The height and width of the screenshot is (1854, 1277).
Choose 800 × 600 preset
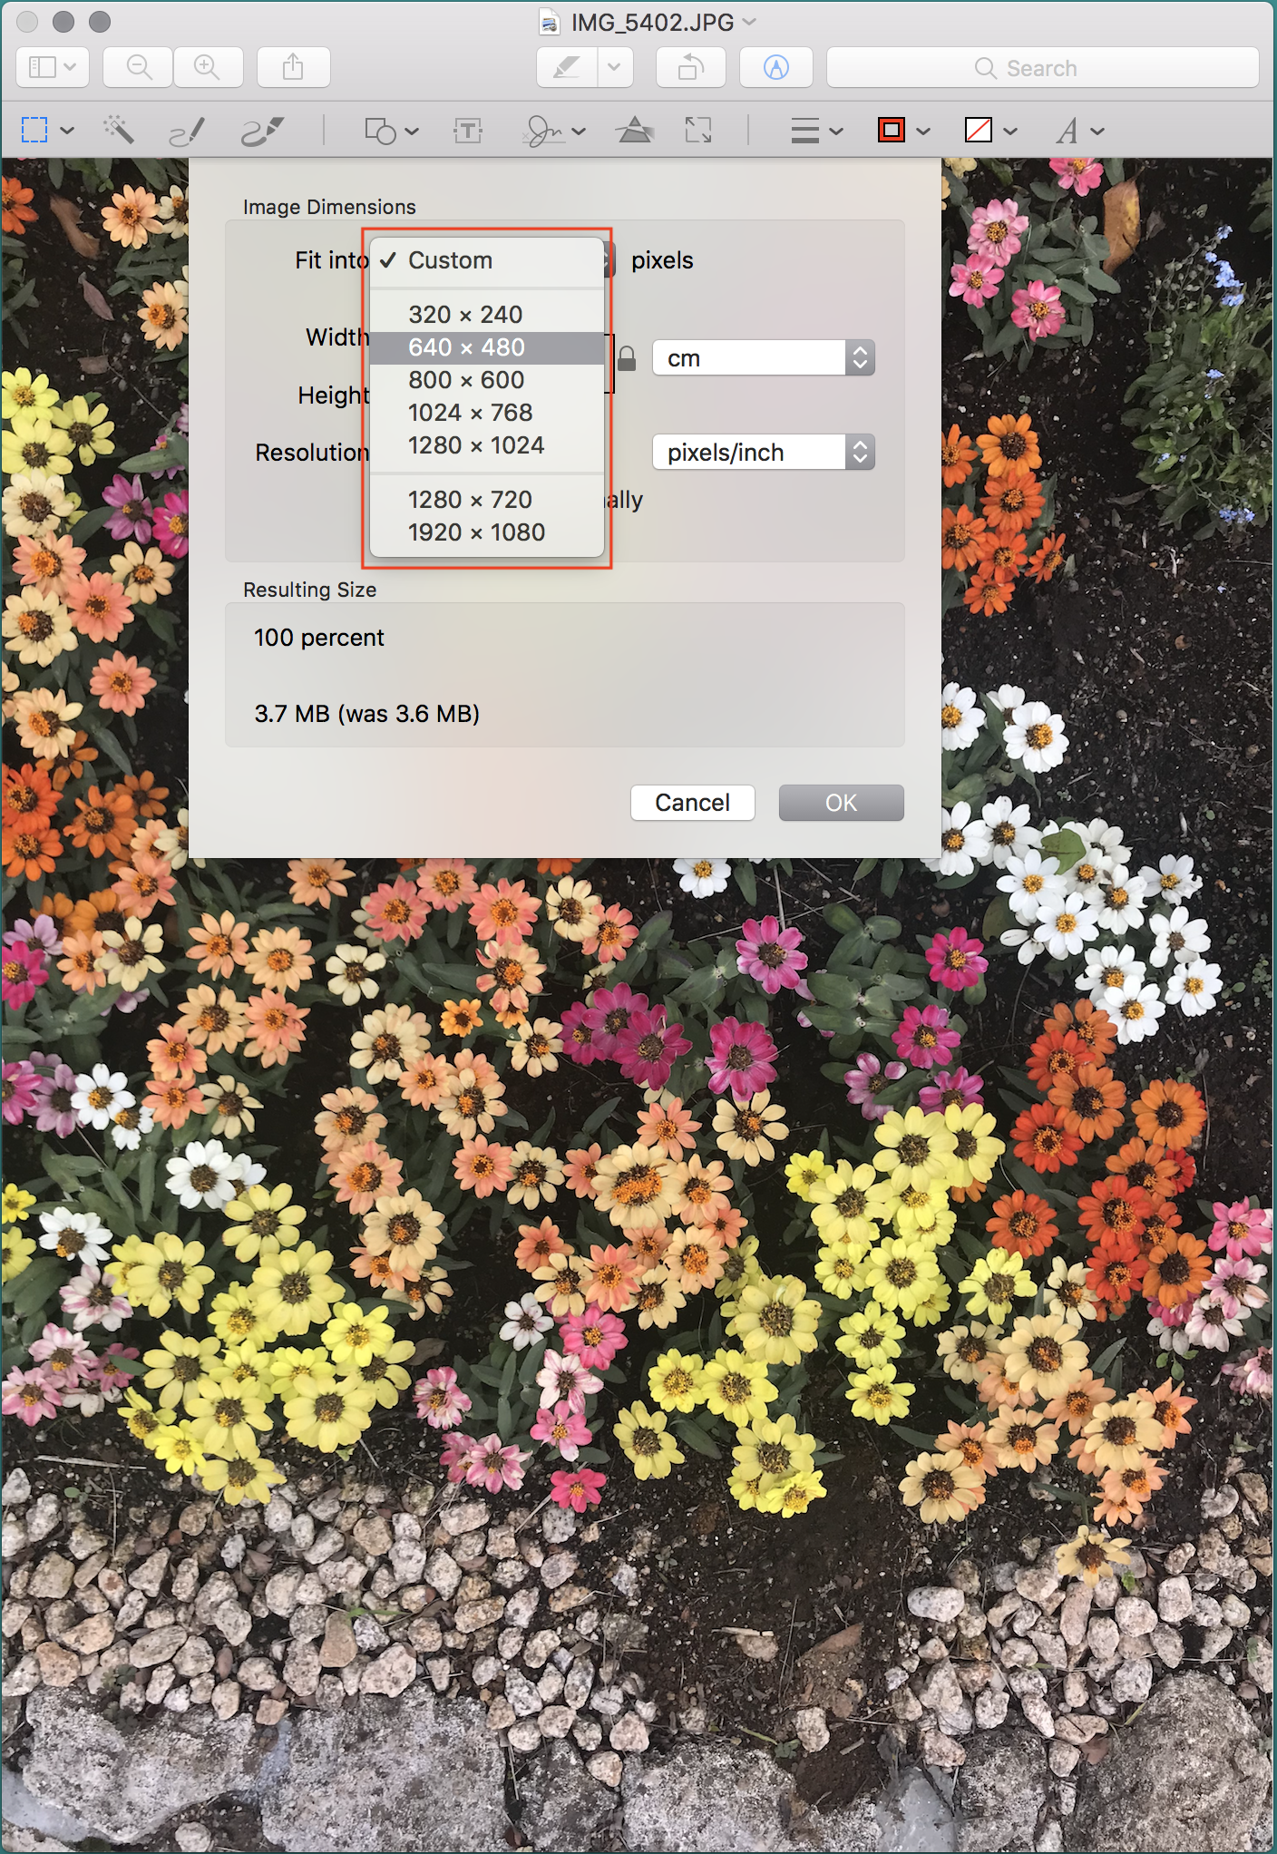point(487,380)
